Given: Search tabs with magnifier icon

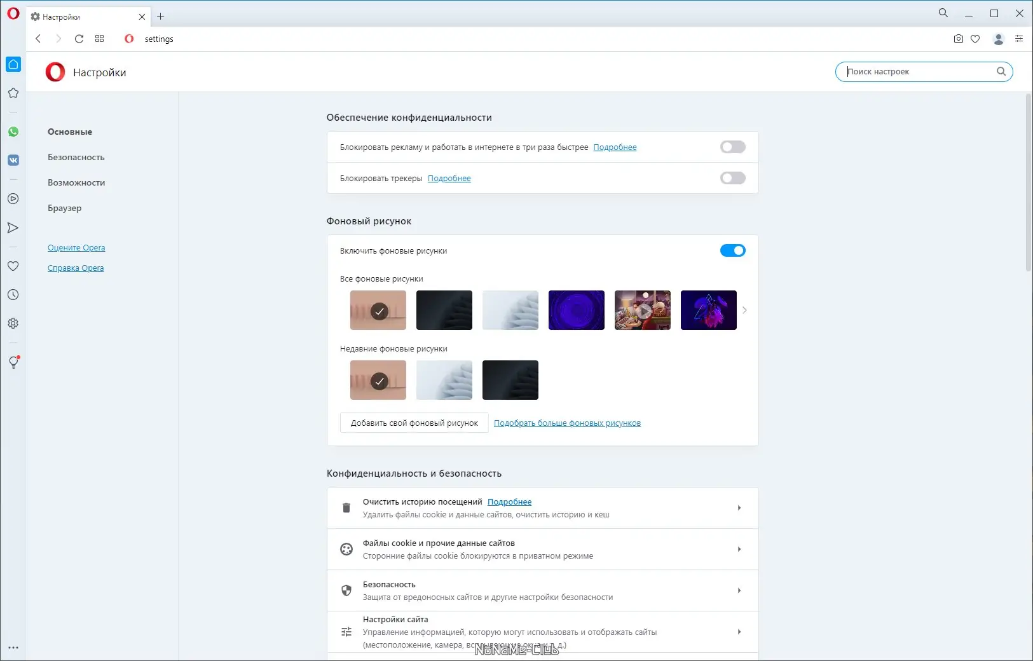Looking at the screenshot, I should pos(943,13).
